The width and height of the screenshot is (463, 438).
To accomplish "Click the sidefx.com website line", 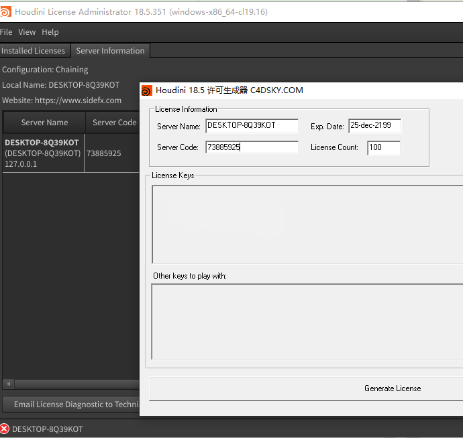I will (x=62, y=100).
